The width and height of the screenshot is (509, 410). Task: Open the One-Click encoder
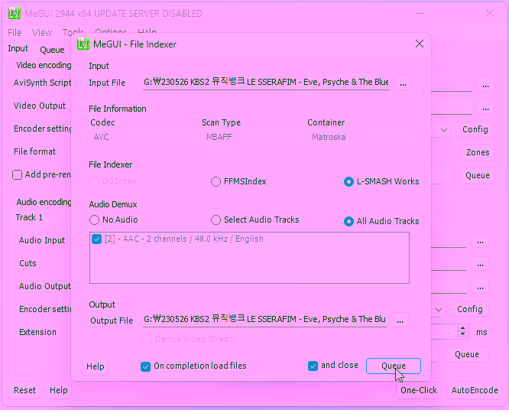418,390
